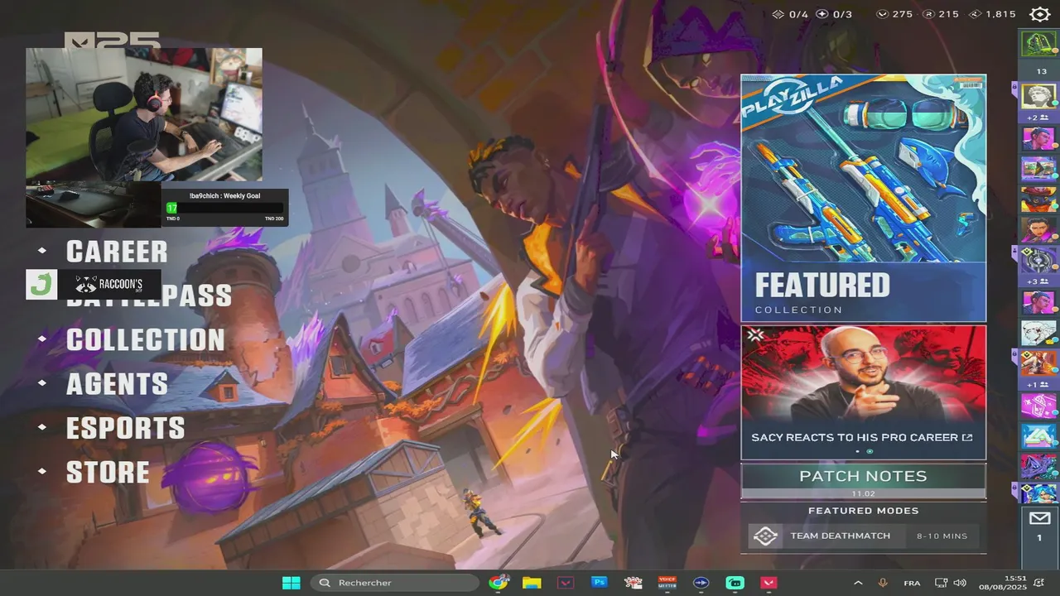Screen dimensions: 1060x596
Task: Open the volume tray icon
Action: pos(960,583)
